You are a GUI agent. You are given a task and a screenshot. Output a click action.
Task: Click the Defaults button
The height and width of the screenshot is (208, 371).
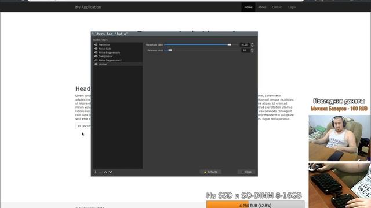tap(210, 172)
